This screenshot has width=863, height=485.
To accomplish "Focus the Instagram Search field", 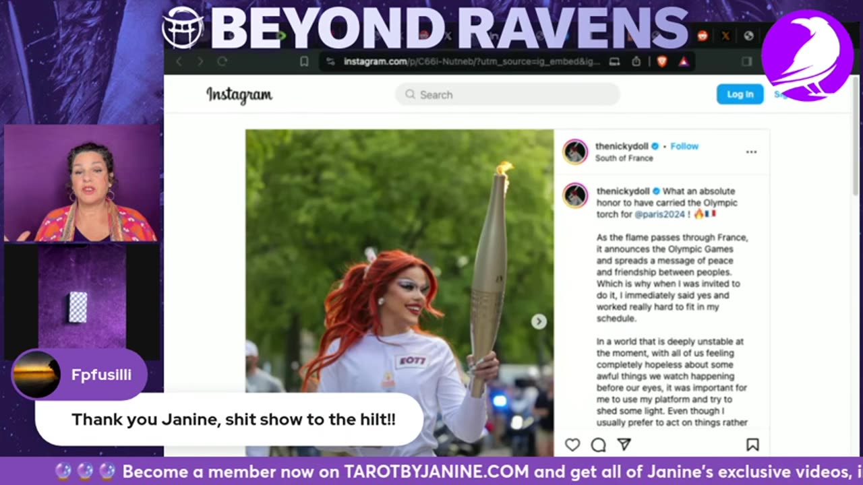I will click(x=507, y=94).
